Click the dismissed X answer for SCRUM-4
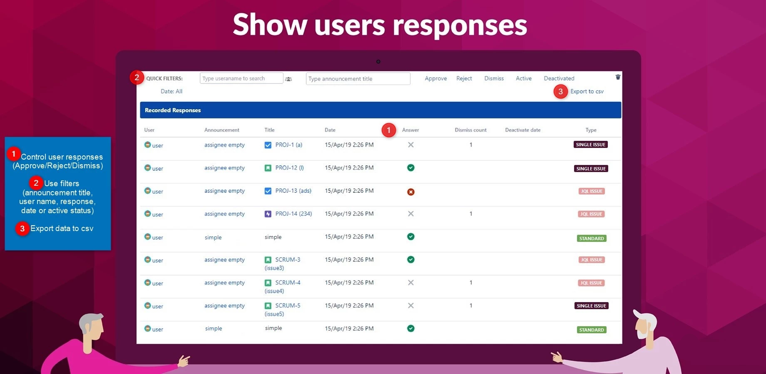This screenshot has height=374, width=766. point(411,283)
